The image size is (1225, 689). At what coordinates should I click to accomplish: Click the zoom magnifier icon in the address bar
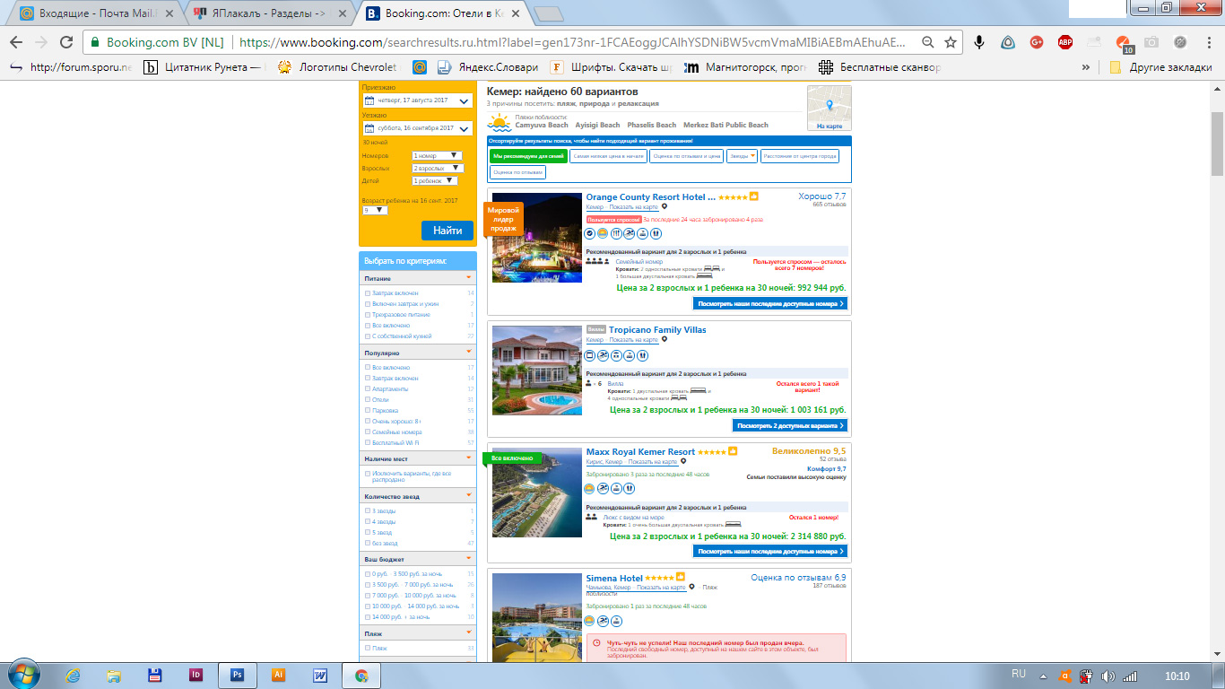click(928, 42)
